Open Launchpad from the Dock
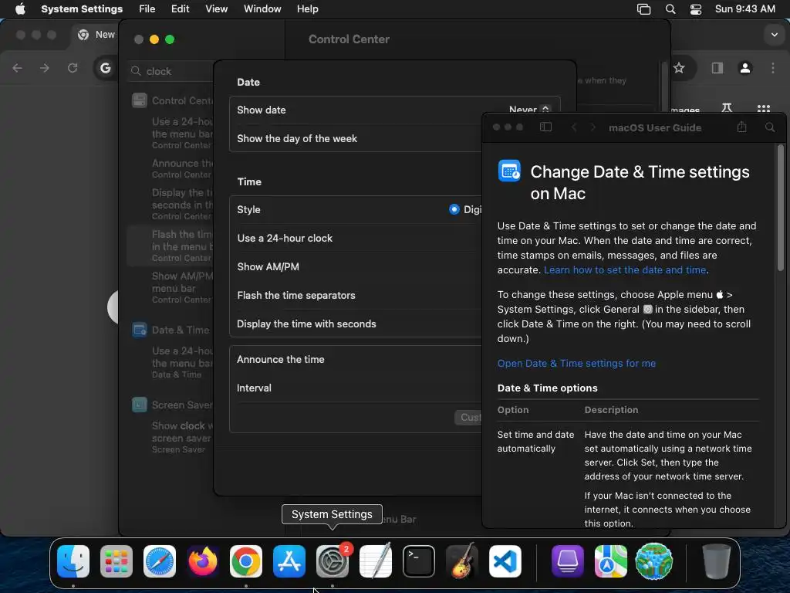790x593 pixels. point(116,561)
